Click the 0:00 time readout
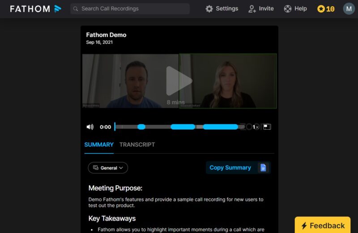Screen dimensions: 358x233 point(105,127)
